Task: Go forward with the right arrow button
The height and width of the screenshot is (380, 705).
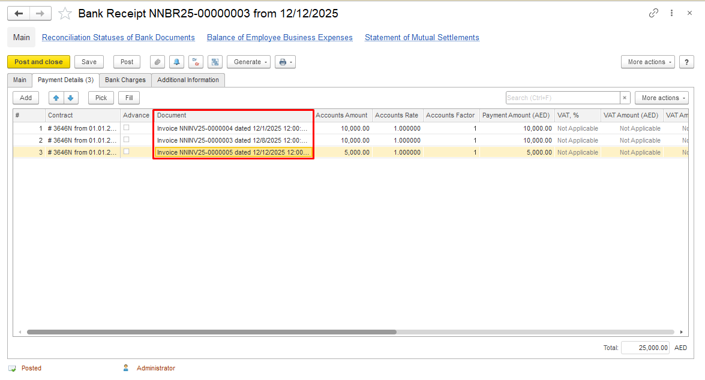Action: (x=40, y=13)
